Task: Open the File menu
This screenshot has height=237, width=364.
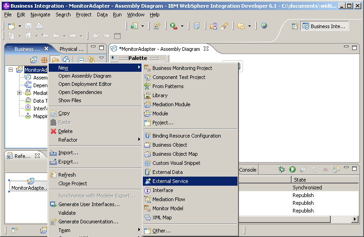Action: (x=8, y=15)
